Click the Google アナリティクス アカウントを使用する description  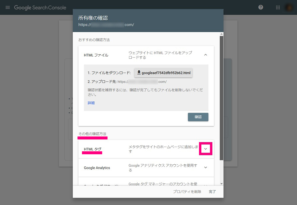pyautogui.click(x=163, y=168)
